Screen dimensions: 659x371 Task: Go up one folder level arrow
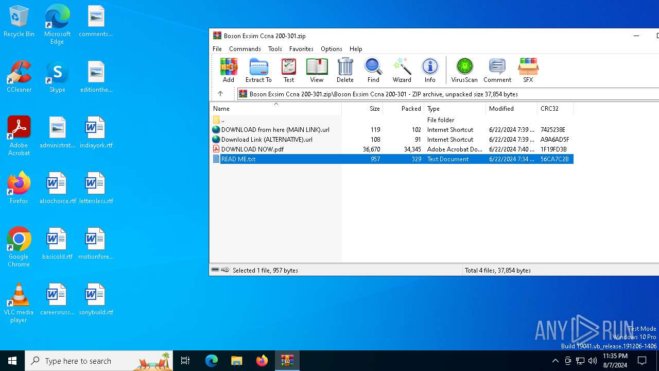pos(220,94)
